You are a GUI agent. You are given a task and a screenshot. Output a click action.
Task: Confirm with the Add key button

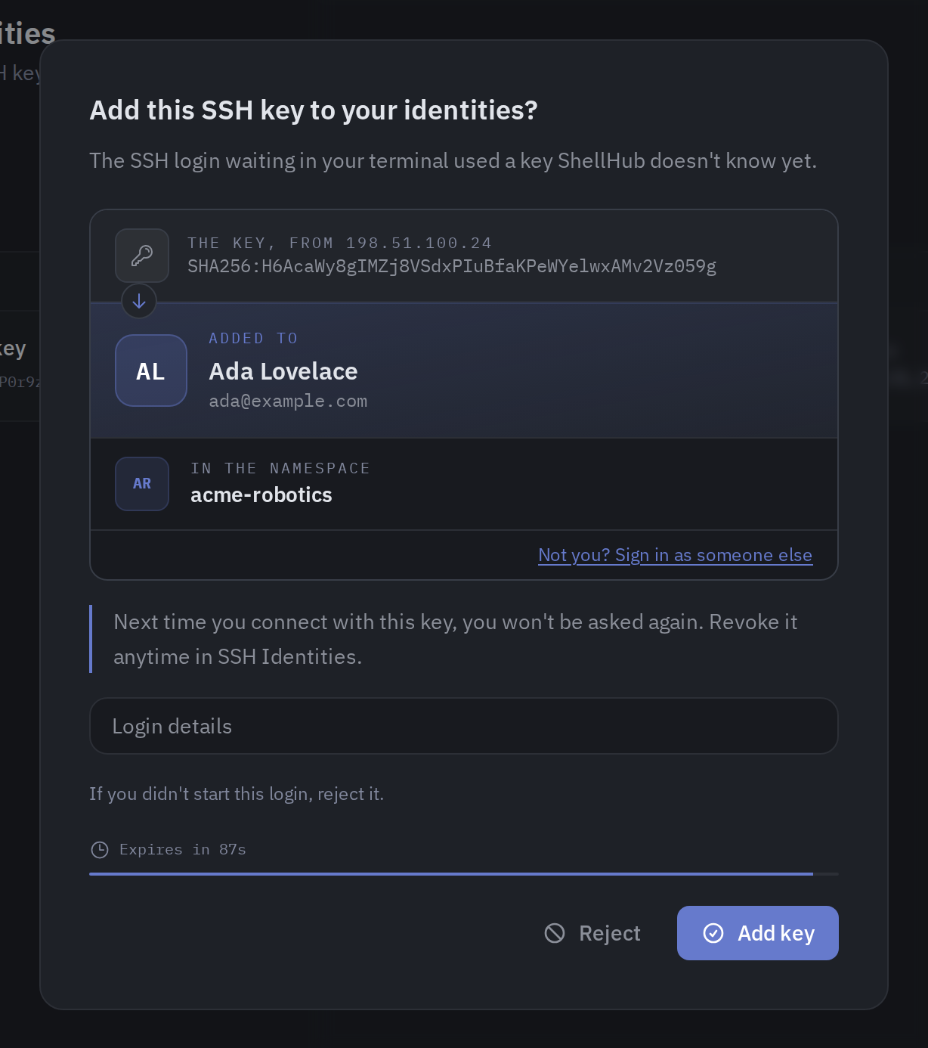coord(758,933)
